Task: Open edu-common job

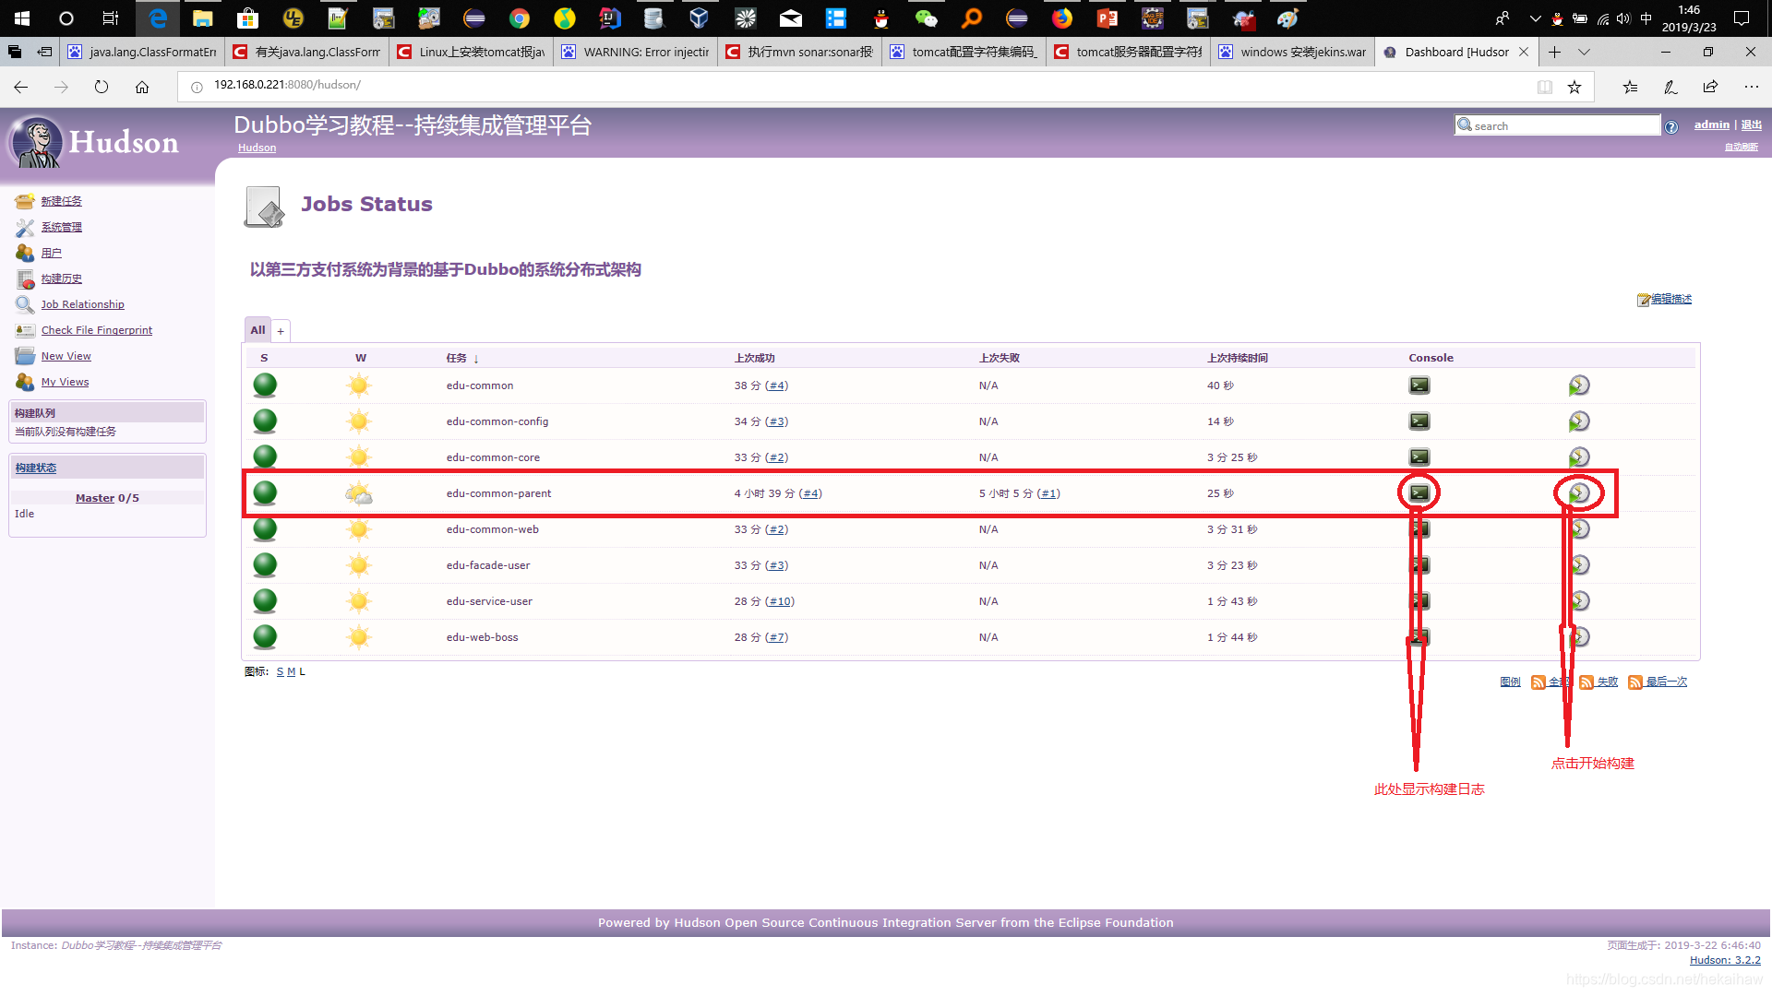Action: pos(480,385)
